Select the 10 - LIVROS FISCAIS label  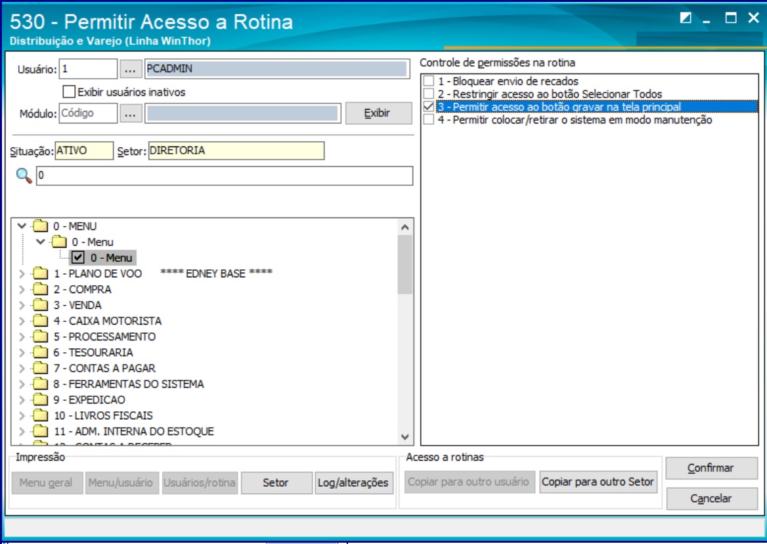[103, 415]
